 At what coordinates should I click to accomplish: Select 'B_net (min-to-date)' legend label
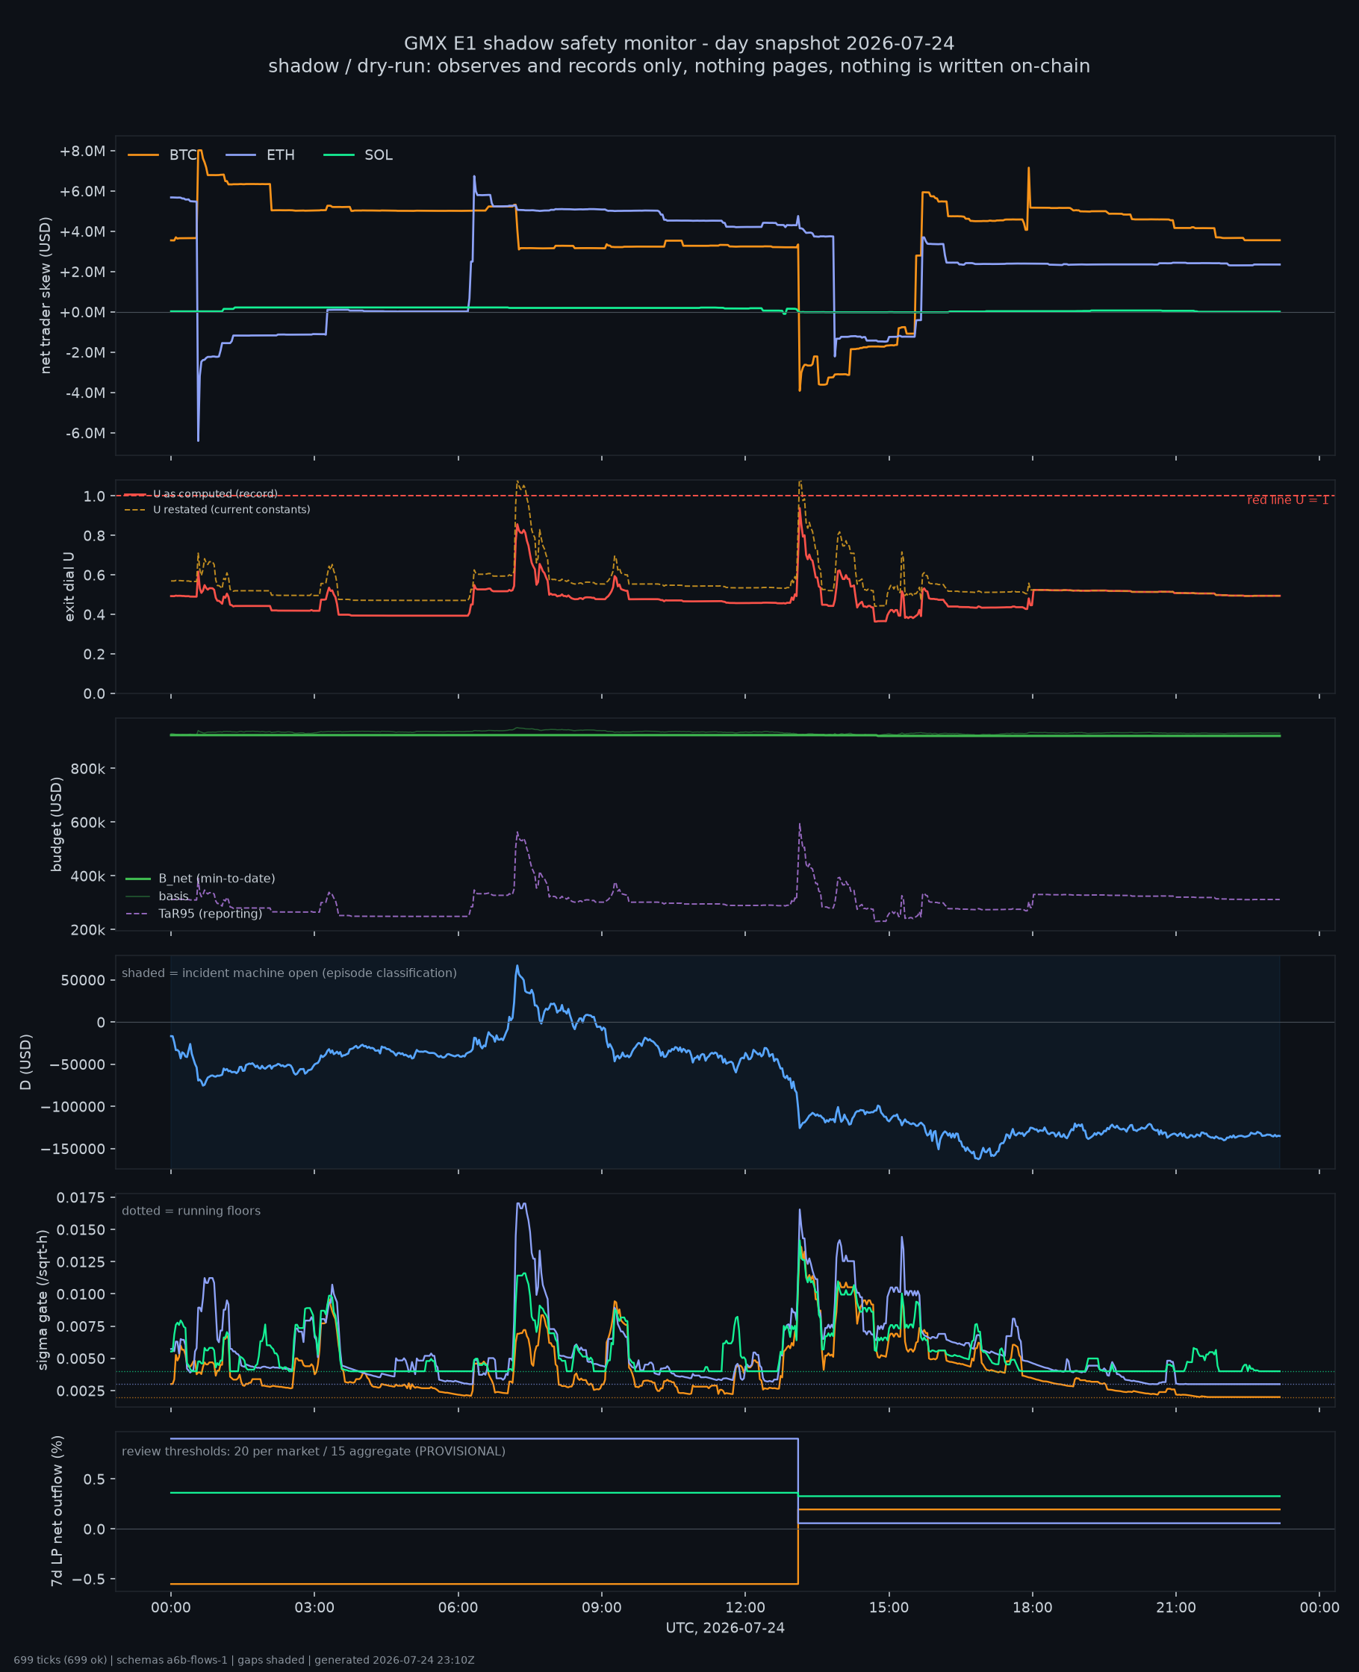tap(217, 879)
